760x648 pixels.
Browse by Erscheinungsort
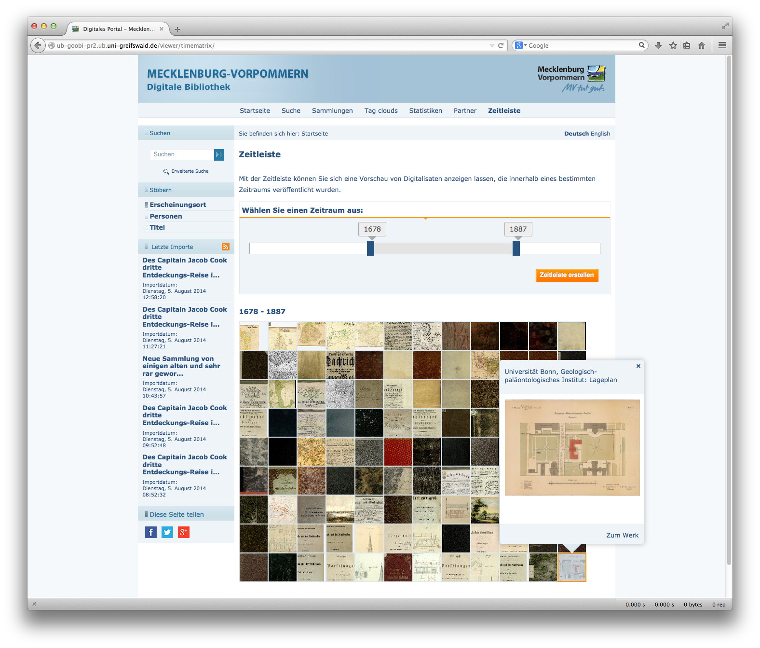coord(178,205)
